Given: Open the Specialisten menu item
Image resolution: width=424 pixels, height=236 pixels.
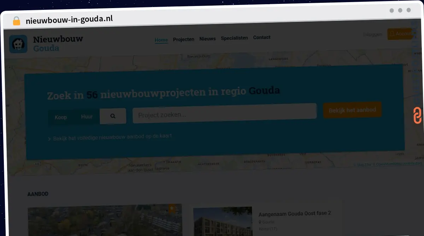Looking at the screenshot, I should [x=234, y=38].
